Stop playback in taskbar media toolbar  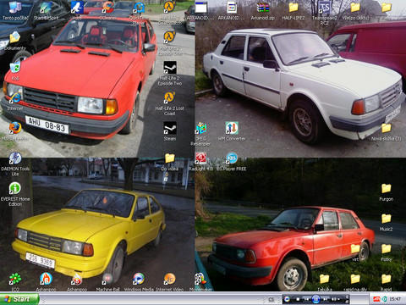(298, 299)
